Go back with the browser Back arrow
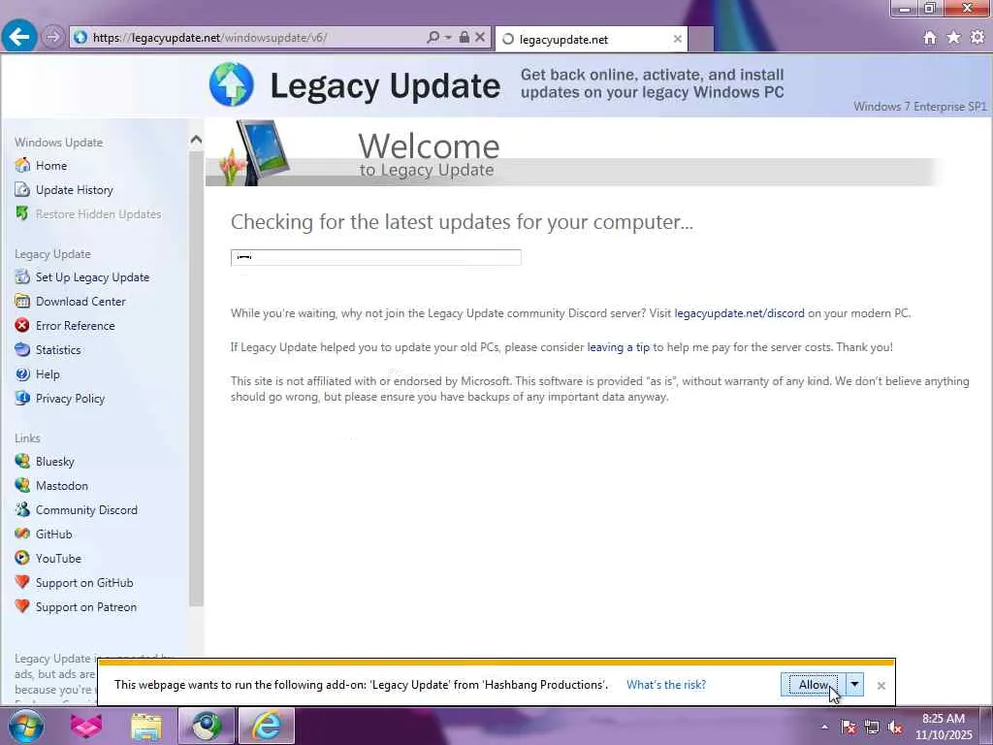 (x=19, y=38)
